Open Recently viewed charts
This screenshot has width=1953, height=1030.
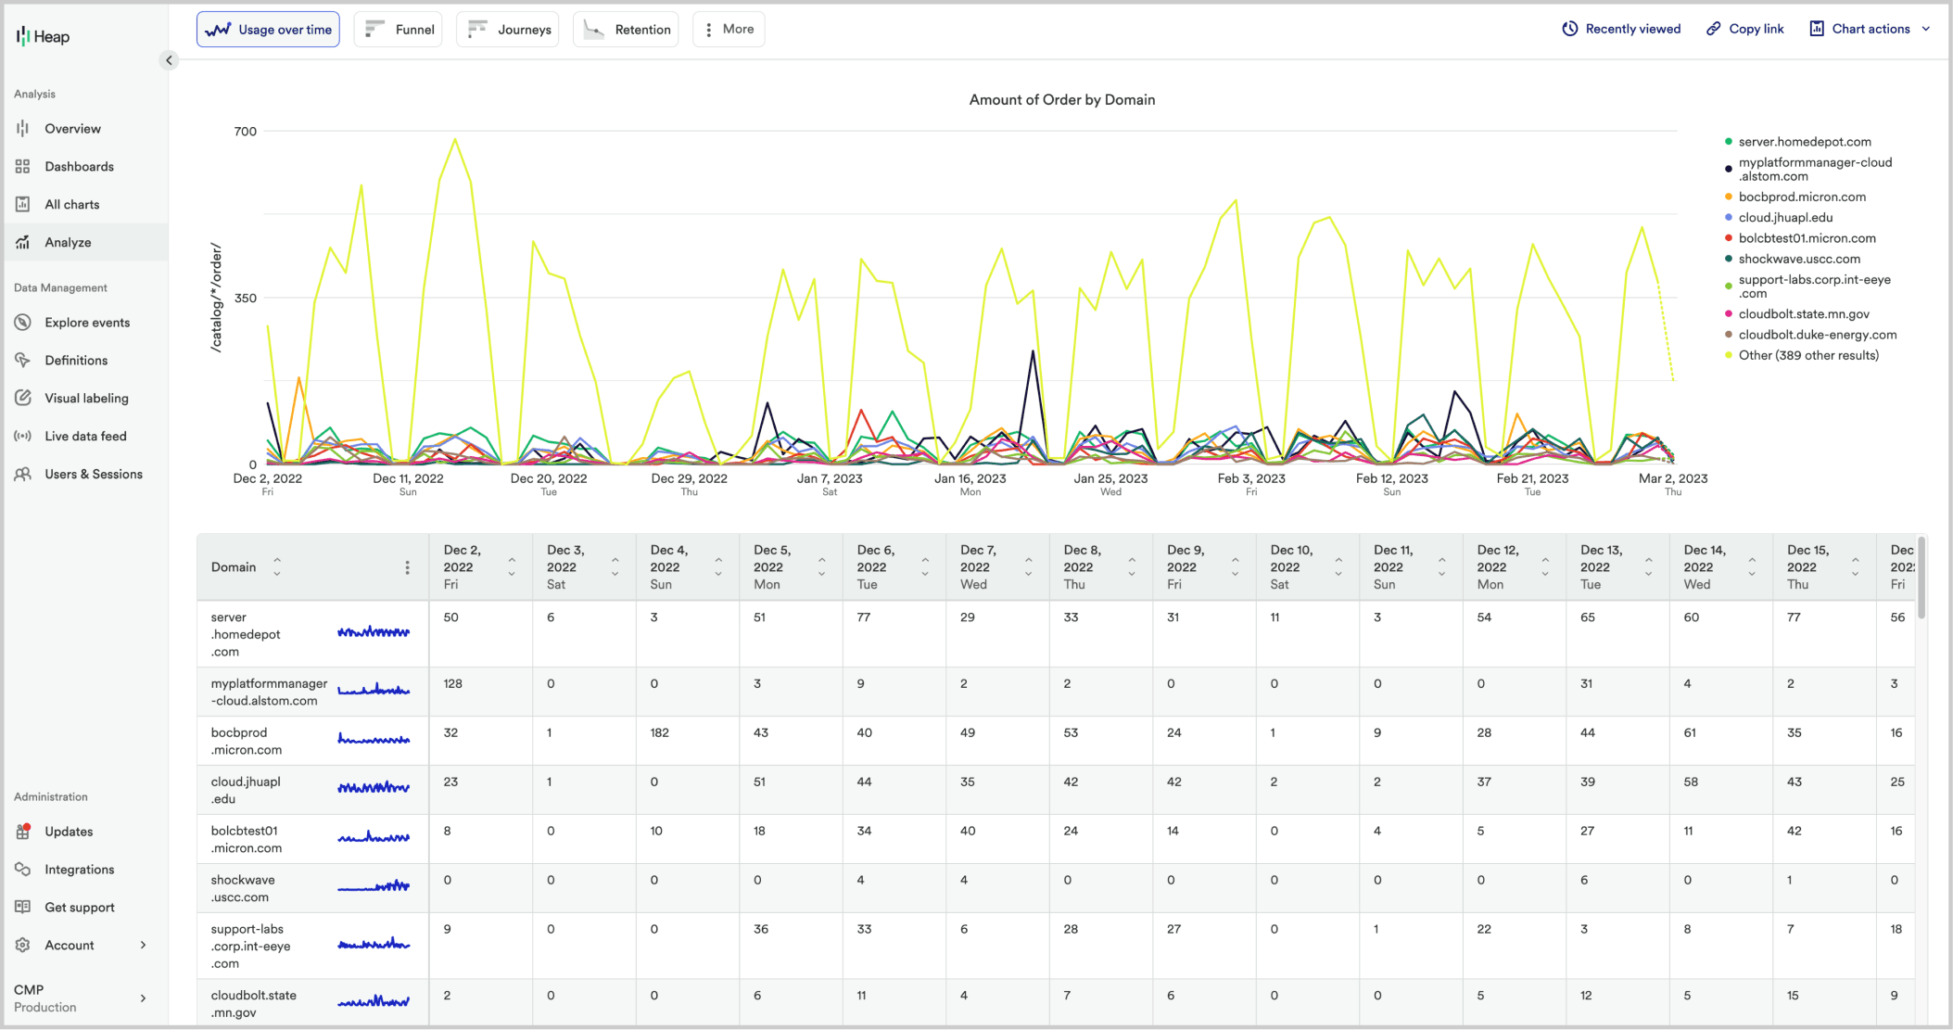coord(1620,28)
